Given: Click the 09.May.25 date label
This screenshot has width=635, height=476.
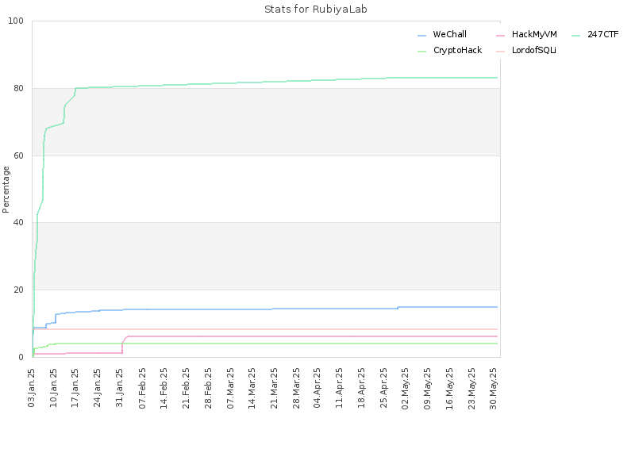Looking at the screenshot, I should (428, 389).
